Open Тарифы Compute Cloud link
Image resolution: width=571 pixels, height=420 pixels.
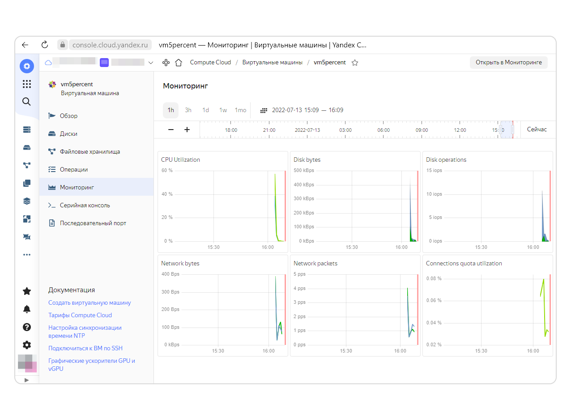coord(80,315)
